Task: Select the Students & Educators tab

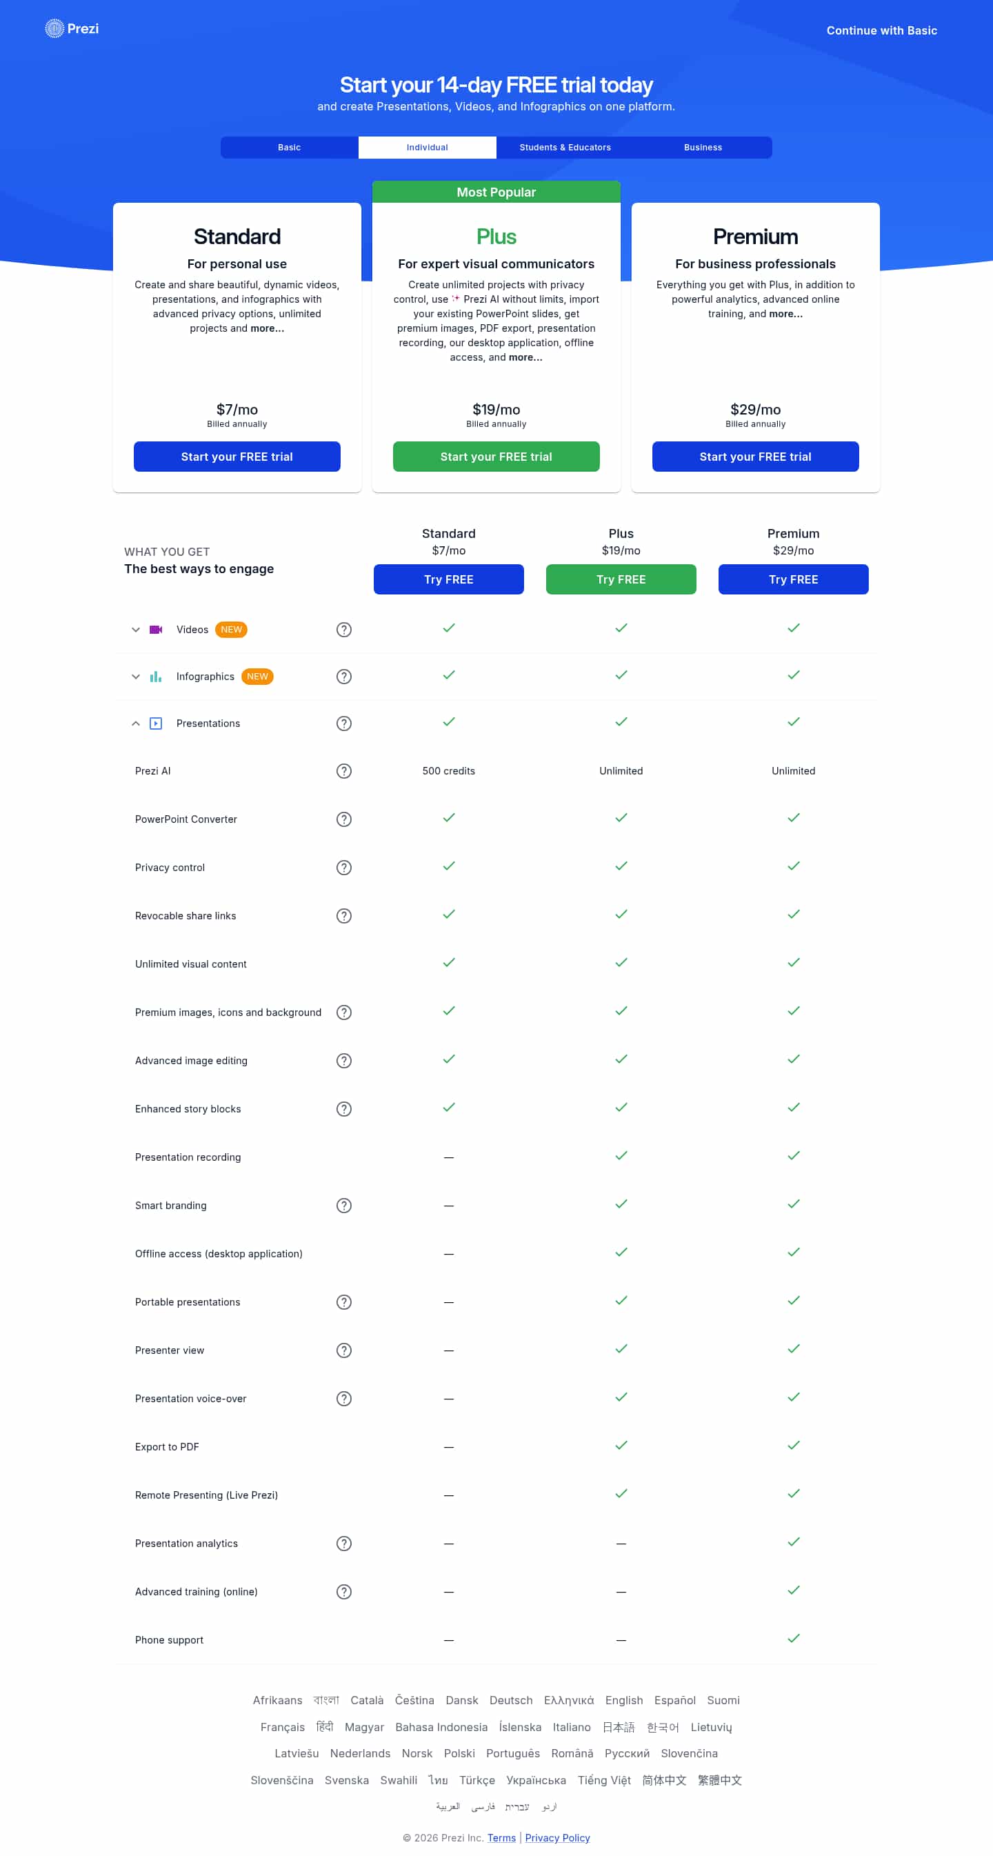Action: [x=565, y=148]
